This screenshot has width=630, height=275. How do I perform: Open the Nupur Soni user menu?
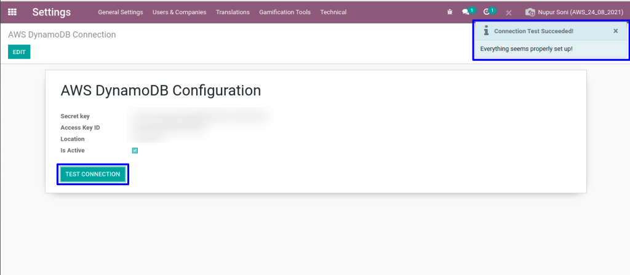(x=575, y=12)
